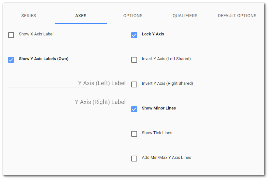Check the Invert Y Axis (Right Shared) box

coord(134,84)
